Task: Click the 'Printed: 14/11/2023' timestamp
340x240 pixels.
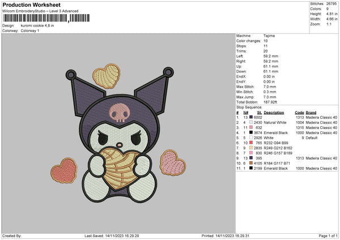Action: [226, 236]
